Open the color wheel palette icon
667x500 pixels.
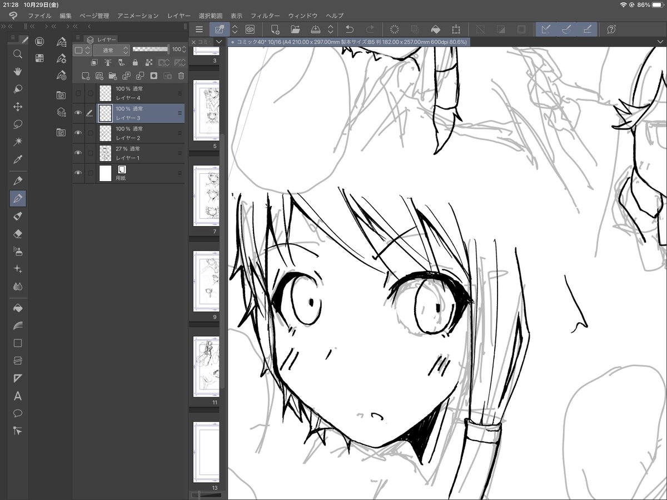click(39, 42)
